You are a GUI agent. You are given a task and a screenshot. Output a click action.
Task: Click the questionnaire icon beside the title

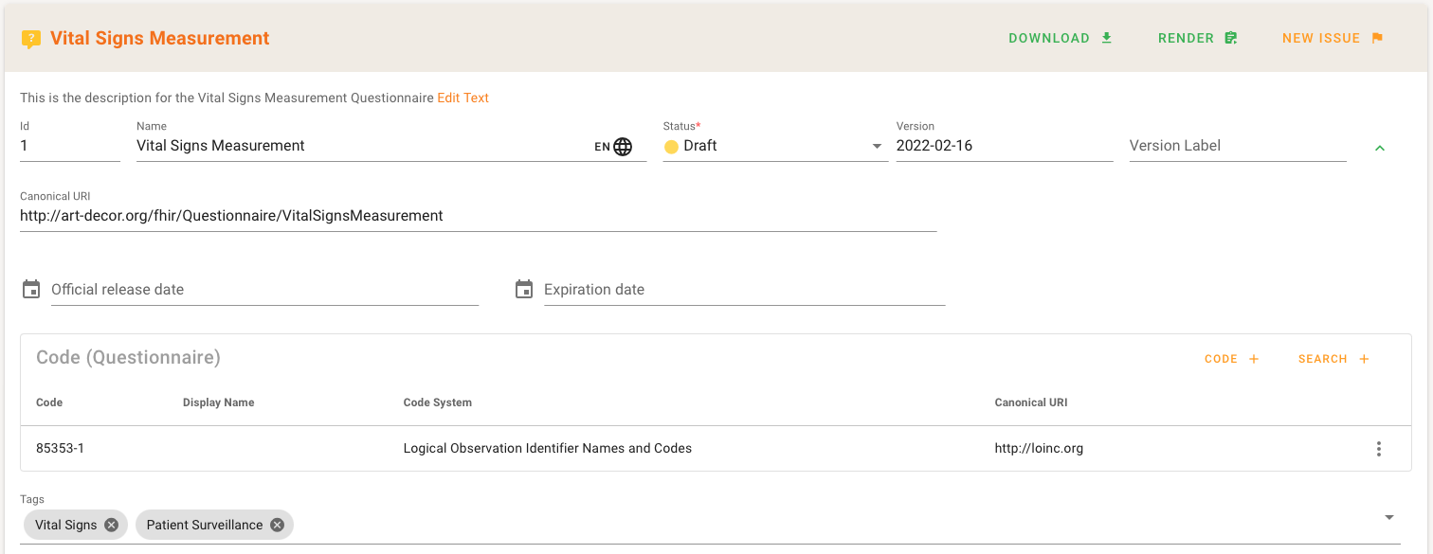[31, 39]
